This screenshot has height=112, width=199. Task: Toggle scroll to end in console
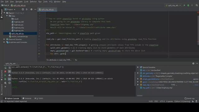pos(9,72)
